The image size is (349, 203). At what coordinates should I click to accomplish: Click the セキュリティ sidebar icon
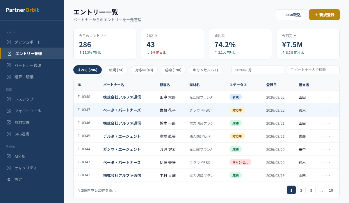tap(9, 168)
